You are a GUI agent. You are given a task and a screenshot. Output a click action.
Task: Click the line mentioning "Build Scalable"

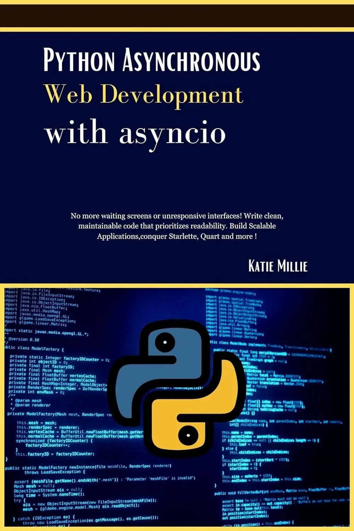(x=177, y=226)
